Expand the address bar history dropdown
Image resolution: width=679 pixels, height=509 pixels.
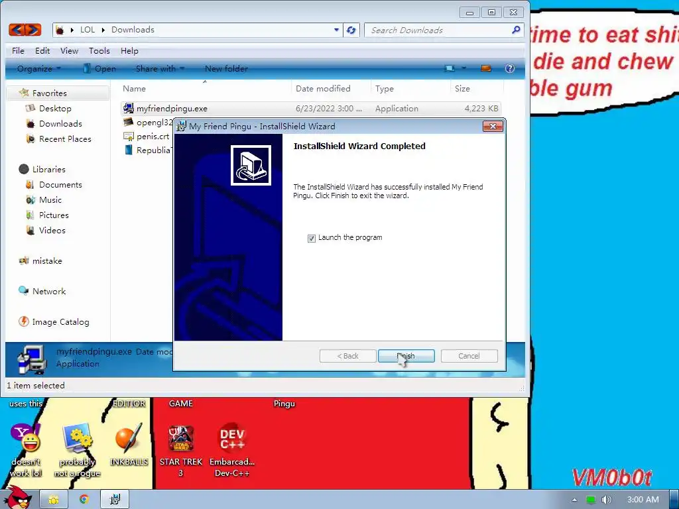[336, 30]
